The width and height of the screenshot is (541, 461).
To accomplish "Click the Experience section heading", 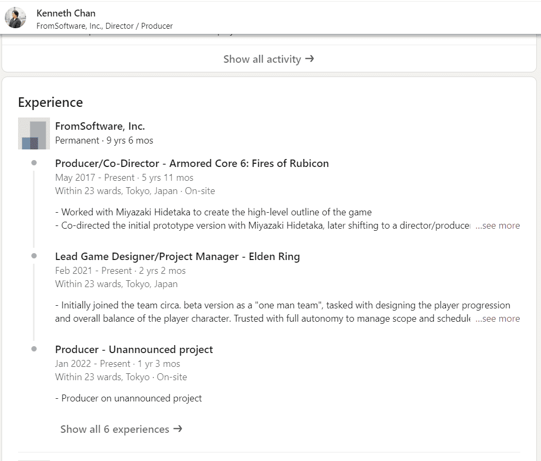I will 50,102.
